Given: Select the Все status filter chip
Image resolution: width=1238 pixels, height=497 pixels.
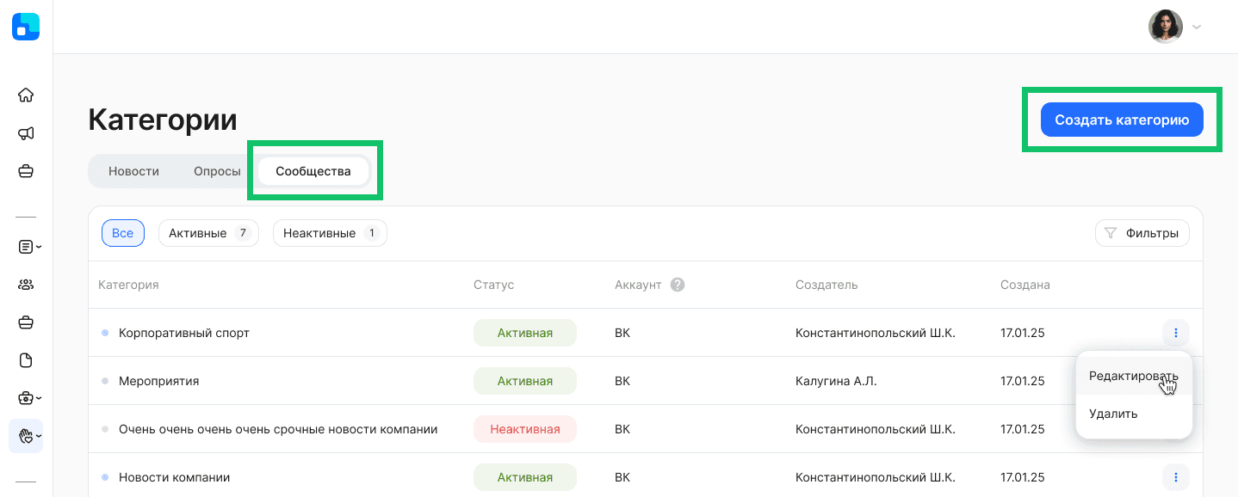Looking at the screenshot, I should [x=122, y=233].
